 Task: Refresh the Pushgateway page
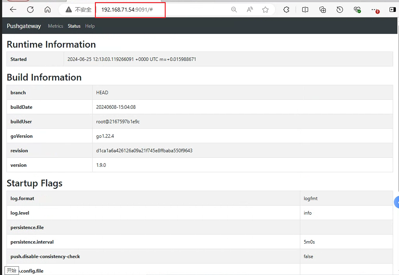click(30, 10)
